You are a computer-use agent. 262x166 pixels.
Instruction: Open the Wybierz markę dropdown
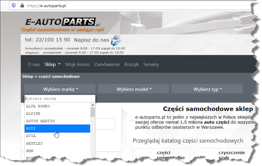click(x=60, y=89)
